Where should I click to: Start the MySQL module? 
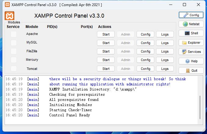point(106,43)
